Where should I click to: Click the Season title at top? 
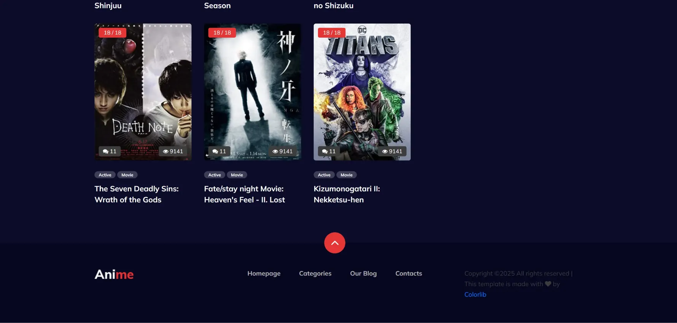(218, 6)
